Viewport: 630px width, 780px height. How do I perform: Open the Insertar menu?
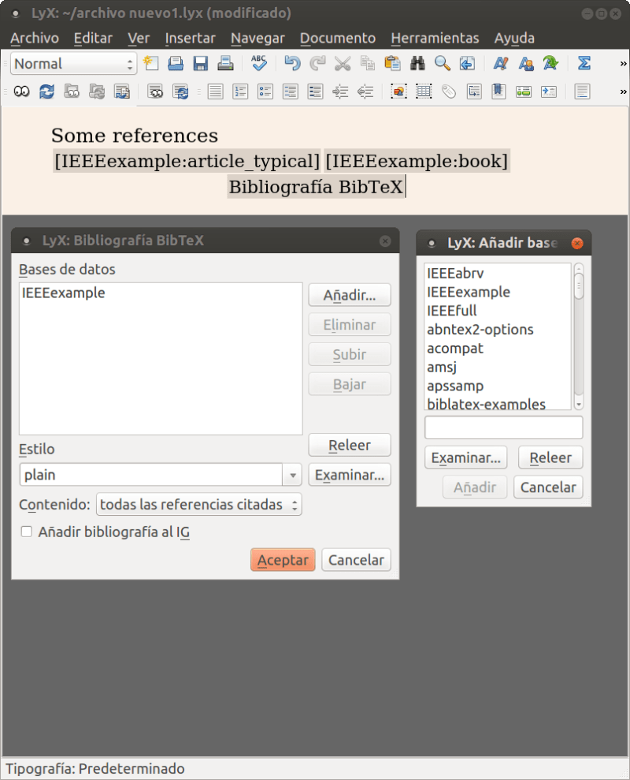(x=191, y=38)
